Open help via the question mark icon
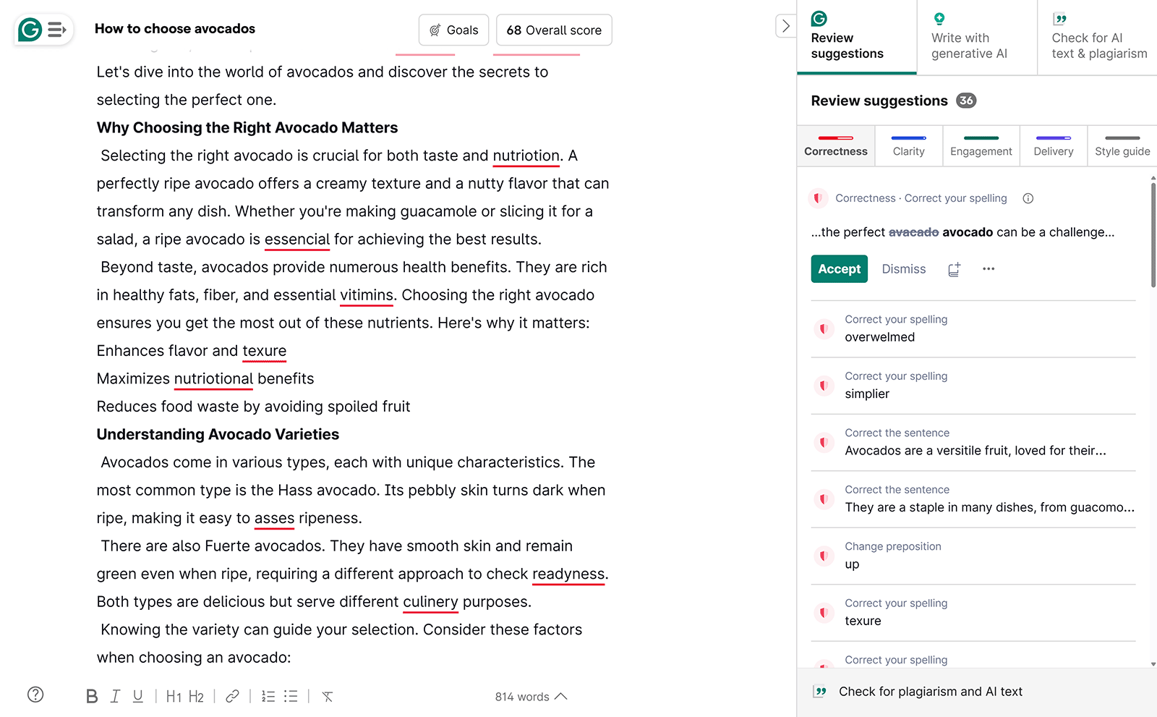The height and width of the screenshot is (717, 1157). click(34, 695)
